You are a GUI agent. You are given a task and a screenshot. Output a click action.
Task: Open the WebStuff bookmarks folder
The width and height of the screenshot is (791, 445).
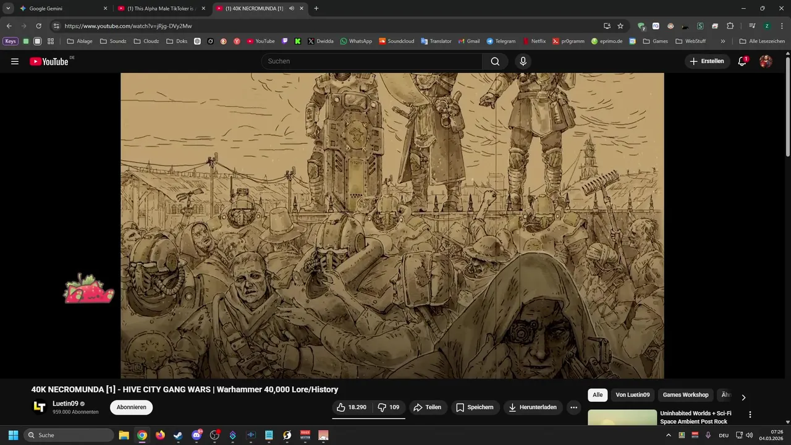(691, 41)
